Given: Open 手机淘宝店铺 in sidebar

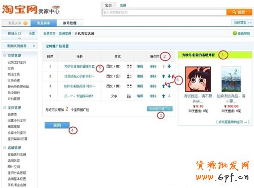Looking at the screenshot, I should [x=17, y=185].
